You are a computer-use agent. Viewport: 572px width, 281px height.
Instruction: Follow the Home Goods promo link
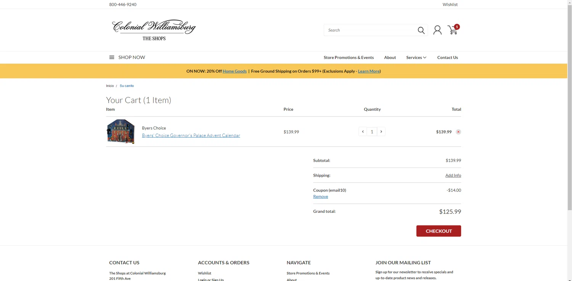coord(235,71)
